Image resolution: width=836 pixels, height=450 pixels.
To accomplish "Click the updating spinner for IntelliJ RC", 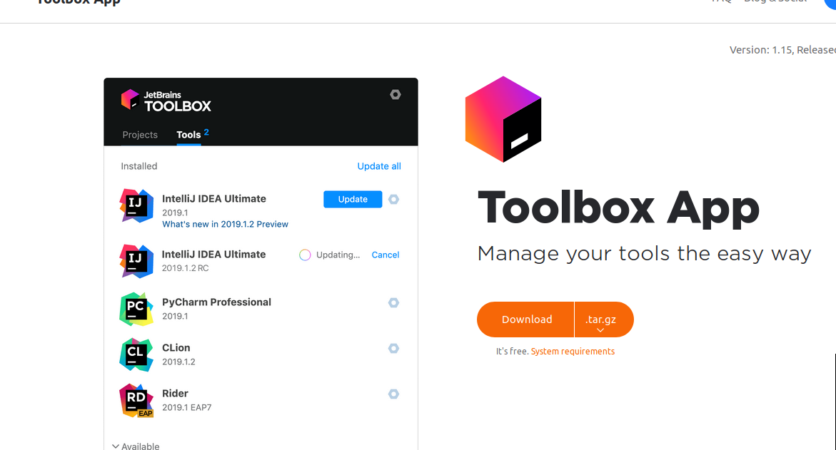I will [x=305, y=255].
